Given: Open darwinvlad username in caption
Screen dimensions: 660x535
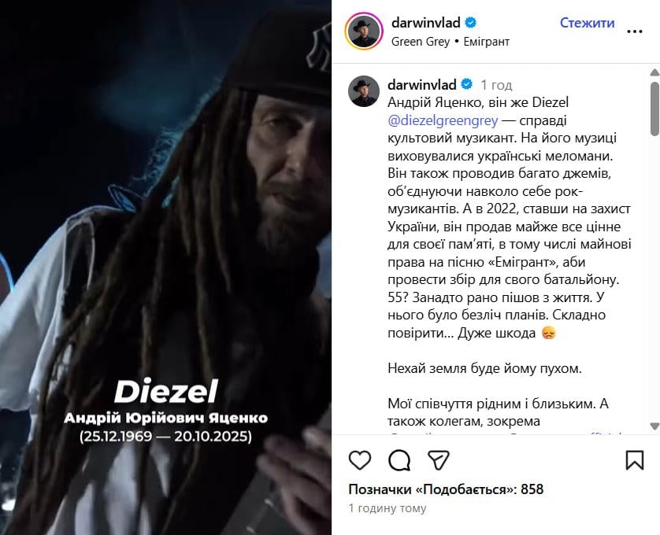Looking at the screenshot, I should 422,84.
